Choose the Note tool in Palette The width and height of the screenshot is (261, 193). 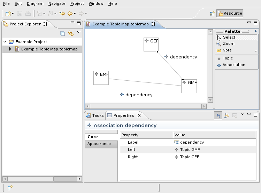[x=235, y=50]
